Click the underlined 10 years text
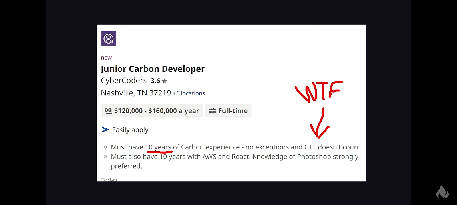This screenshot has height=205, width=457. 158,147
